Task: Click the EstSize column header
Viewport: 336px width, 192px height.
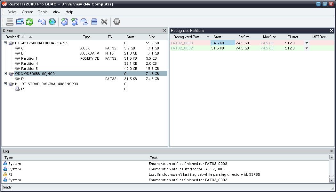Action: pos(244,37)
